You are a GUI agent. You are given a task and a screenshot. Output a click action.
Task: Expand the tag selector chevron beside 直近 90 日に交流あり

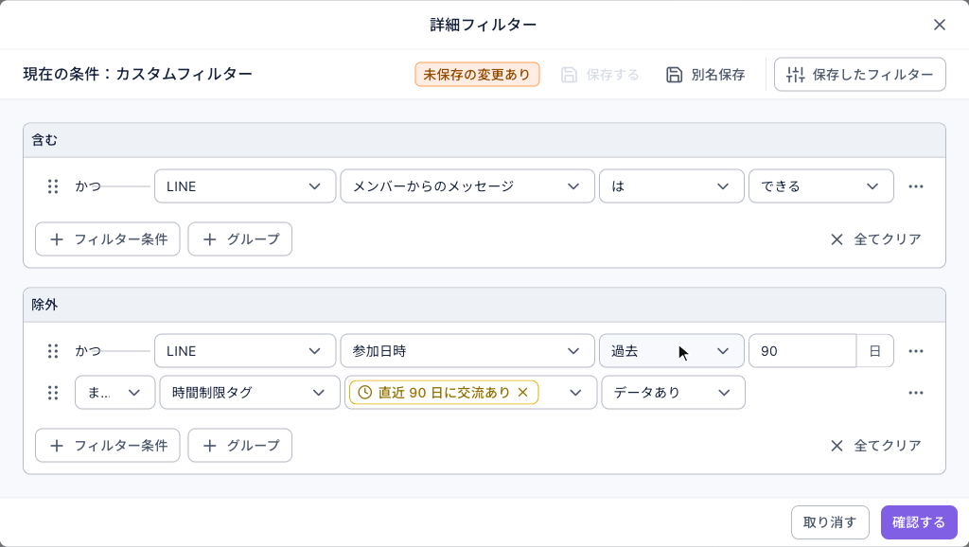(x=574, y=393)
